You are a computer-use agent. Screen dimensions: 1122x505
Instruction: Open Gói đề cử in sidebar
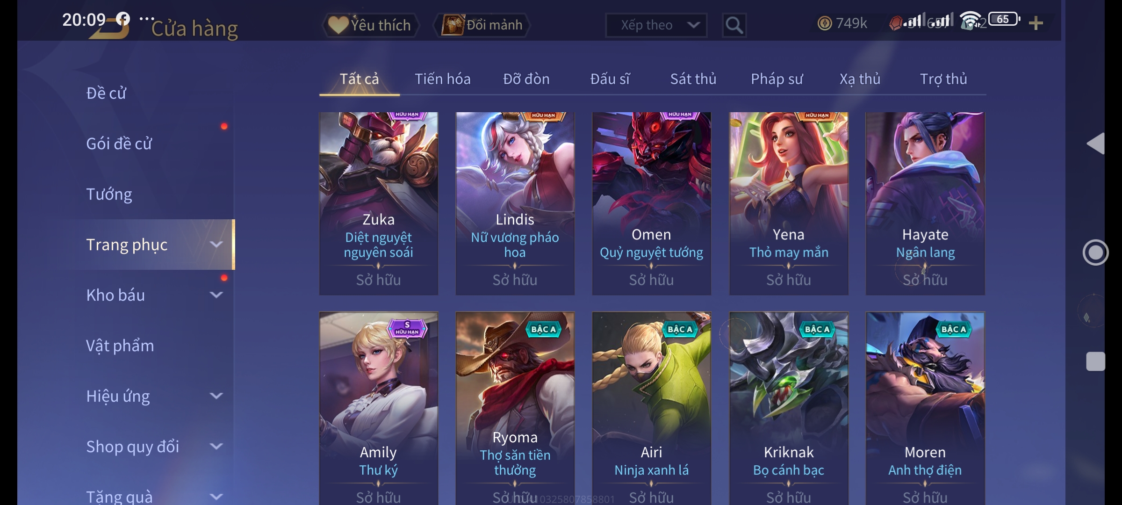pyautogui.click(x=119, y=144)
